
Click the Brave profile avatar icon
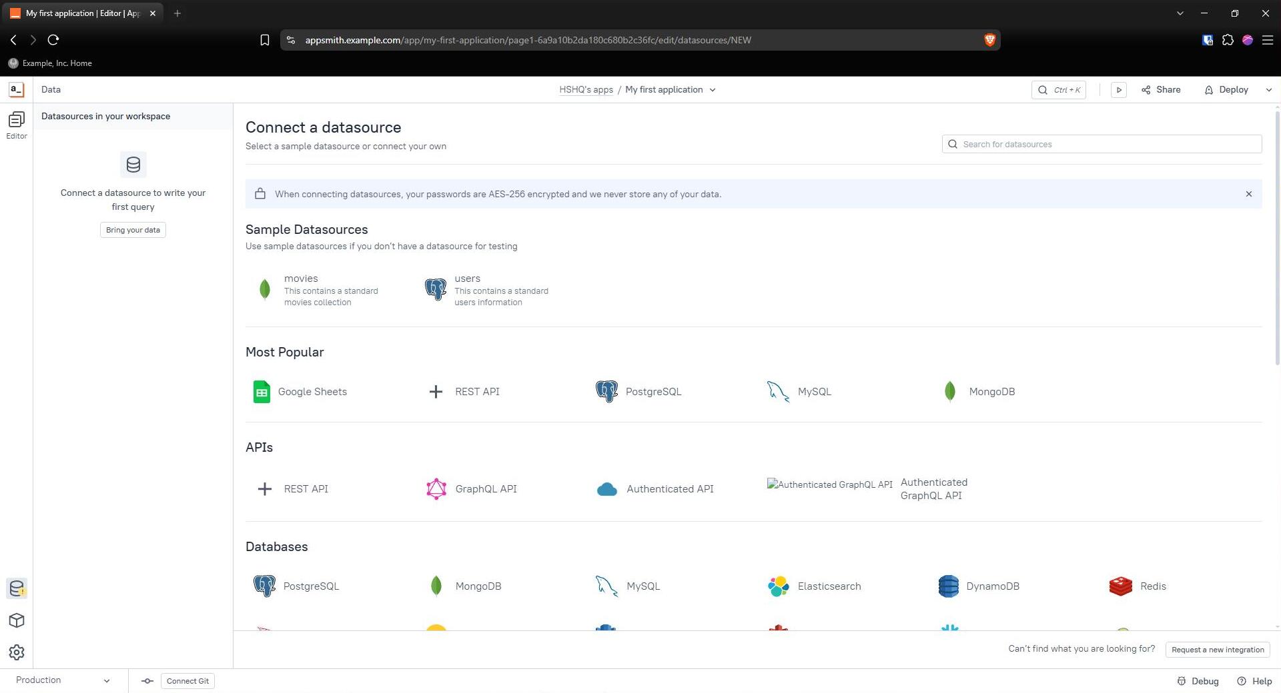click(1248, 40)
